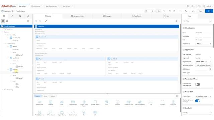This screenshot has width=214, height=120.
Task: Select the Calendar region type in gallery
Action: (50, 103)
